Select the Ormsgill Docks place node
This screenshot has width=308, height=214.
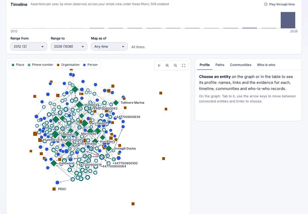[109, 148]
